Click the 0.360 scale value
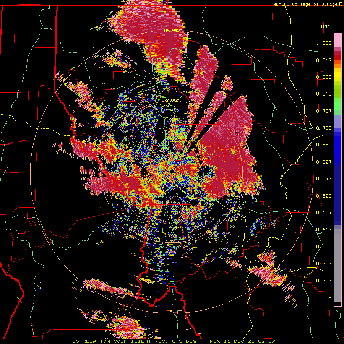Image resolution: width=344 pixels, height=344 pixels. click(324, 247)
